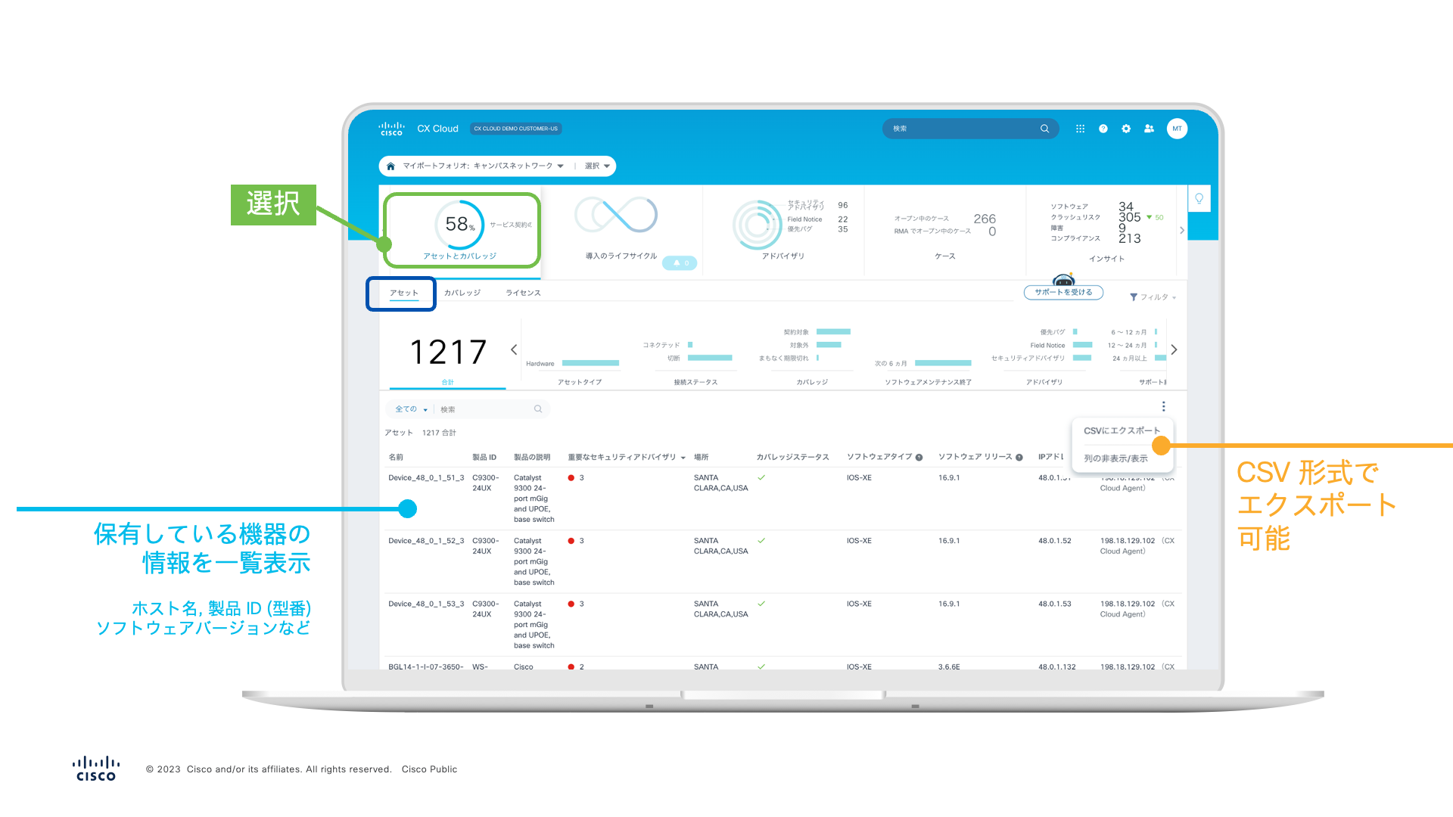Screen dimensions: 1453x817
Task: Open the フィルタ dropdown
Action: 1153,297
